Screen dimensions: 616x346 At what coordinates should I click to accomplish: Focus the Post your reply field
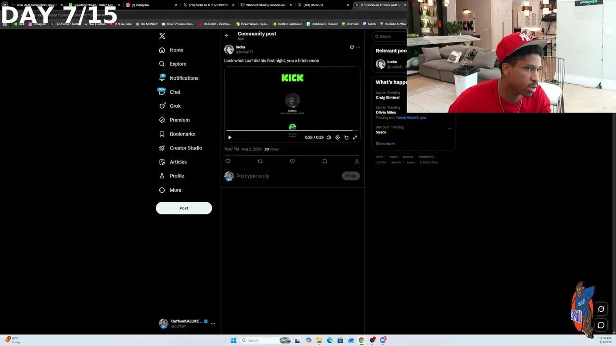pos(287,176)
